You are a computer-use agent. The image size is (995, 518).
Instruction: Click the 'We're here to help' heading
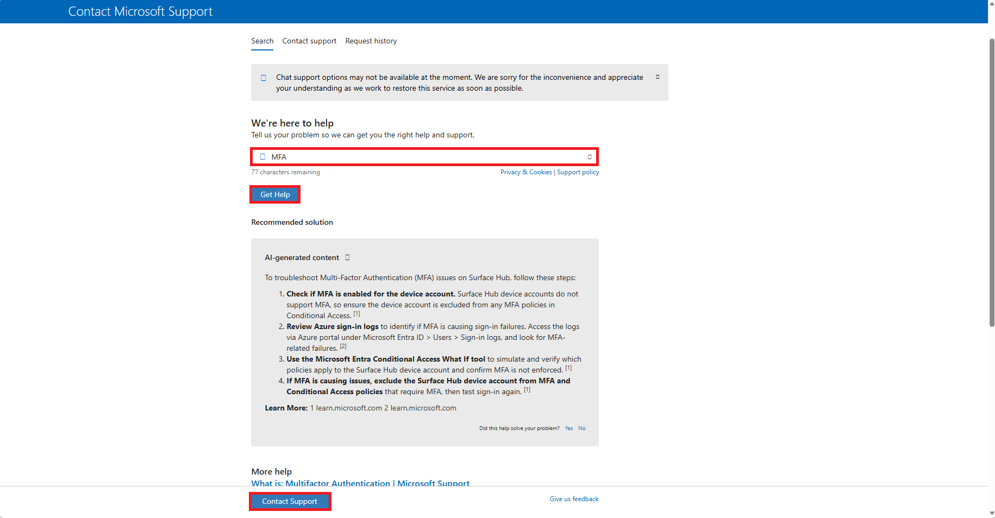pos(292,123)
